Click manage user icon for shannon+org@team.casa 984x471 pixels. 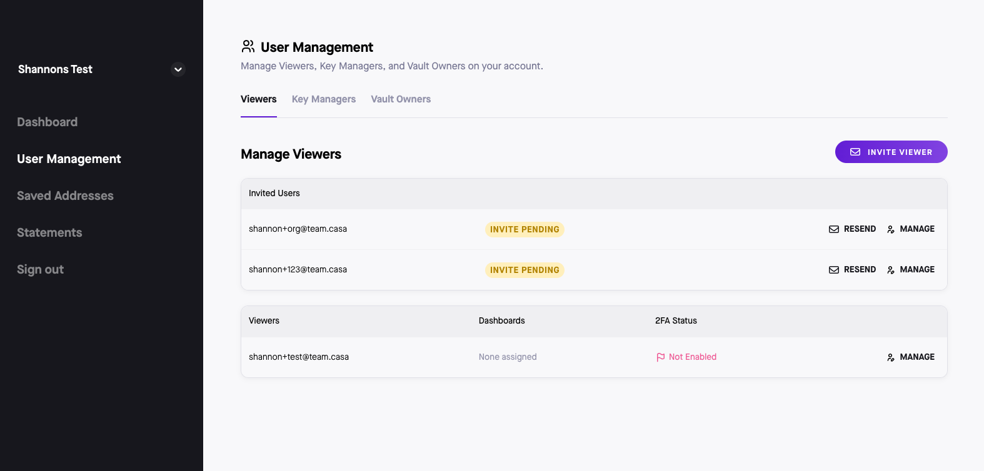pyautogui.click(x=891, y=229)
